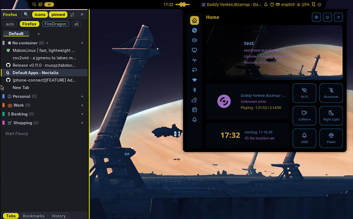Select the Shopping container row
This screenshot has height=219, width=353.
coord(45,123)
